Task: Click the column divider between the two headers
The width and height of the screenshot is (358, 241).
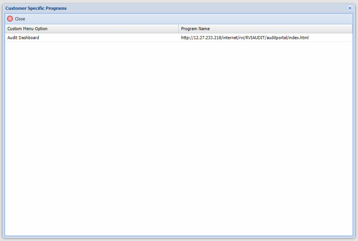Action: tap(178, 29)
